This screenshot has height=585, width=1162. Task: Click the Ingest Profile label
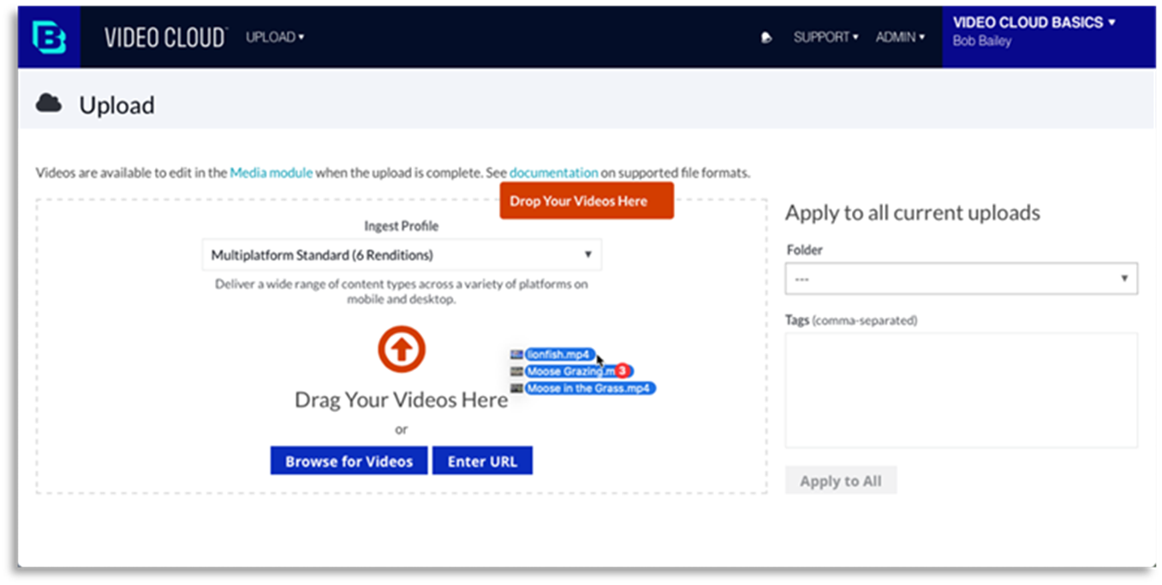point(401,226)
